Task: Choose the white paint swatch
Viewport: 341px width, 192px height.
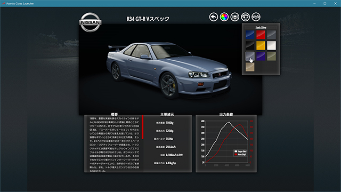Action: point(271,45)
